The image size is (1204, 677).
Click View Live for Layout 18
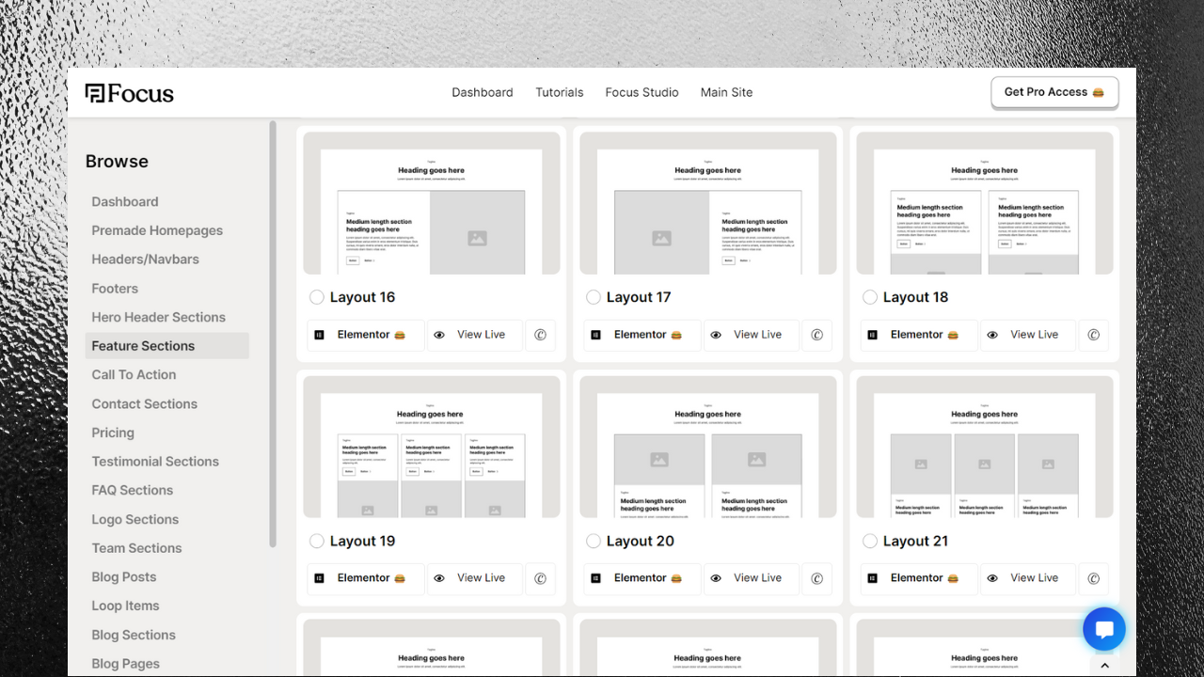1028,335
